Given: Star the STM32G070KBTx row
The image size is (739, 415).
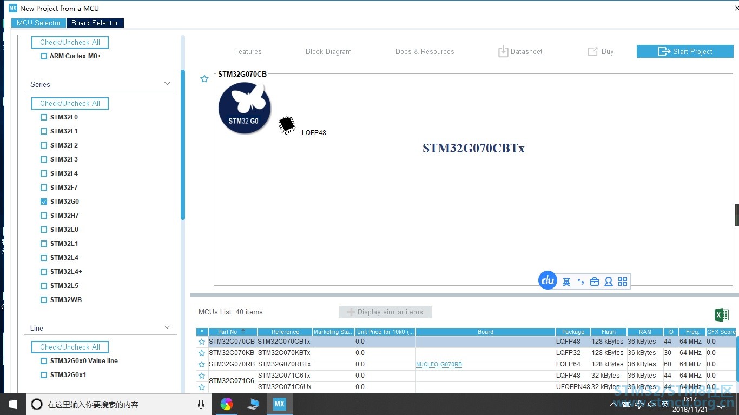Looking at the screenshot, I should click(x=202, y=353).
